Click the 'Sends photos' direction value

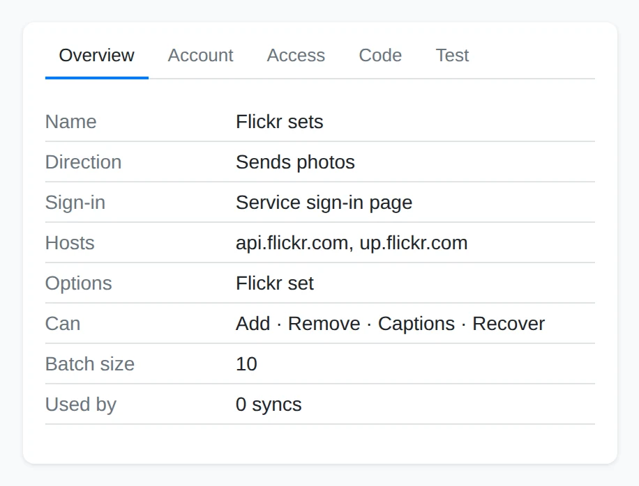296,162
